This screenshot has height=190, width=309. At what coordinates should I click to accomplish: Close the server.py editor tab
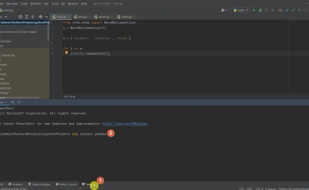point(112,17)
